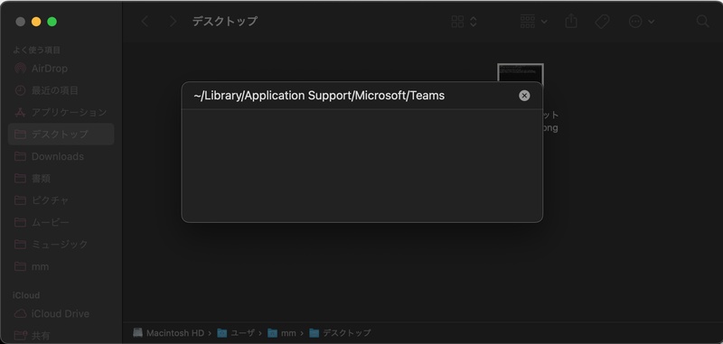Go back in Finder history

pyautogui.click(x=145, y=21)
